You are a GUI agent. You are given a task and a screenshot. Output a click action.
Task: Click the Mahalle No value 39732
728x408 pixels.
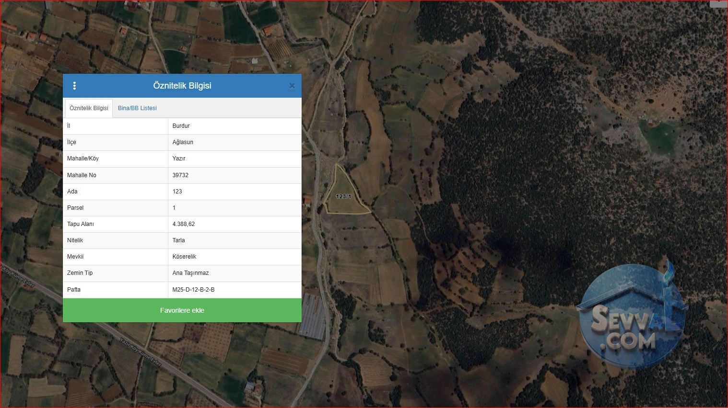[x=180, y=175]
